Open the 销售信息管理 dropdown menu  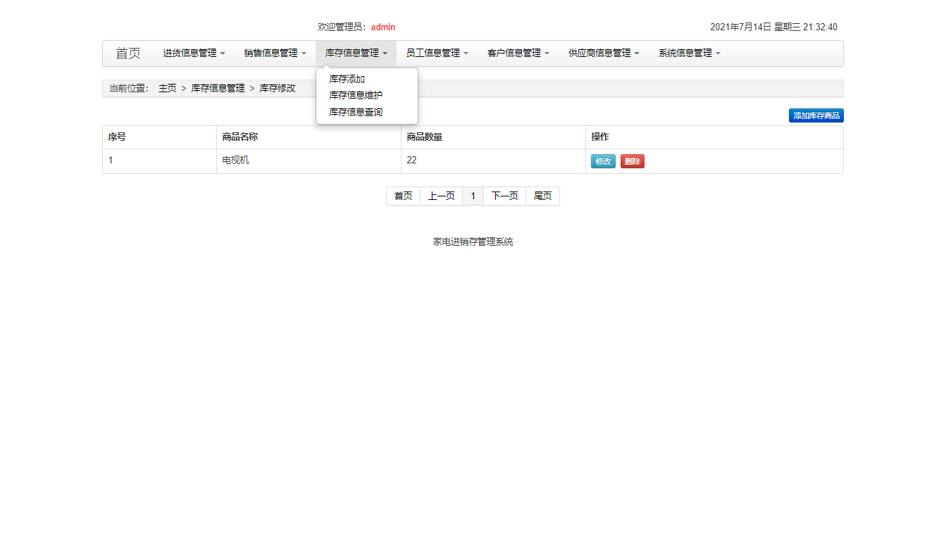click(274, 53)
